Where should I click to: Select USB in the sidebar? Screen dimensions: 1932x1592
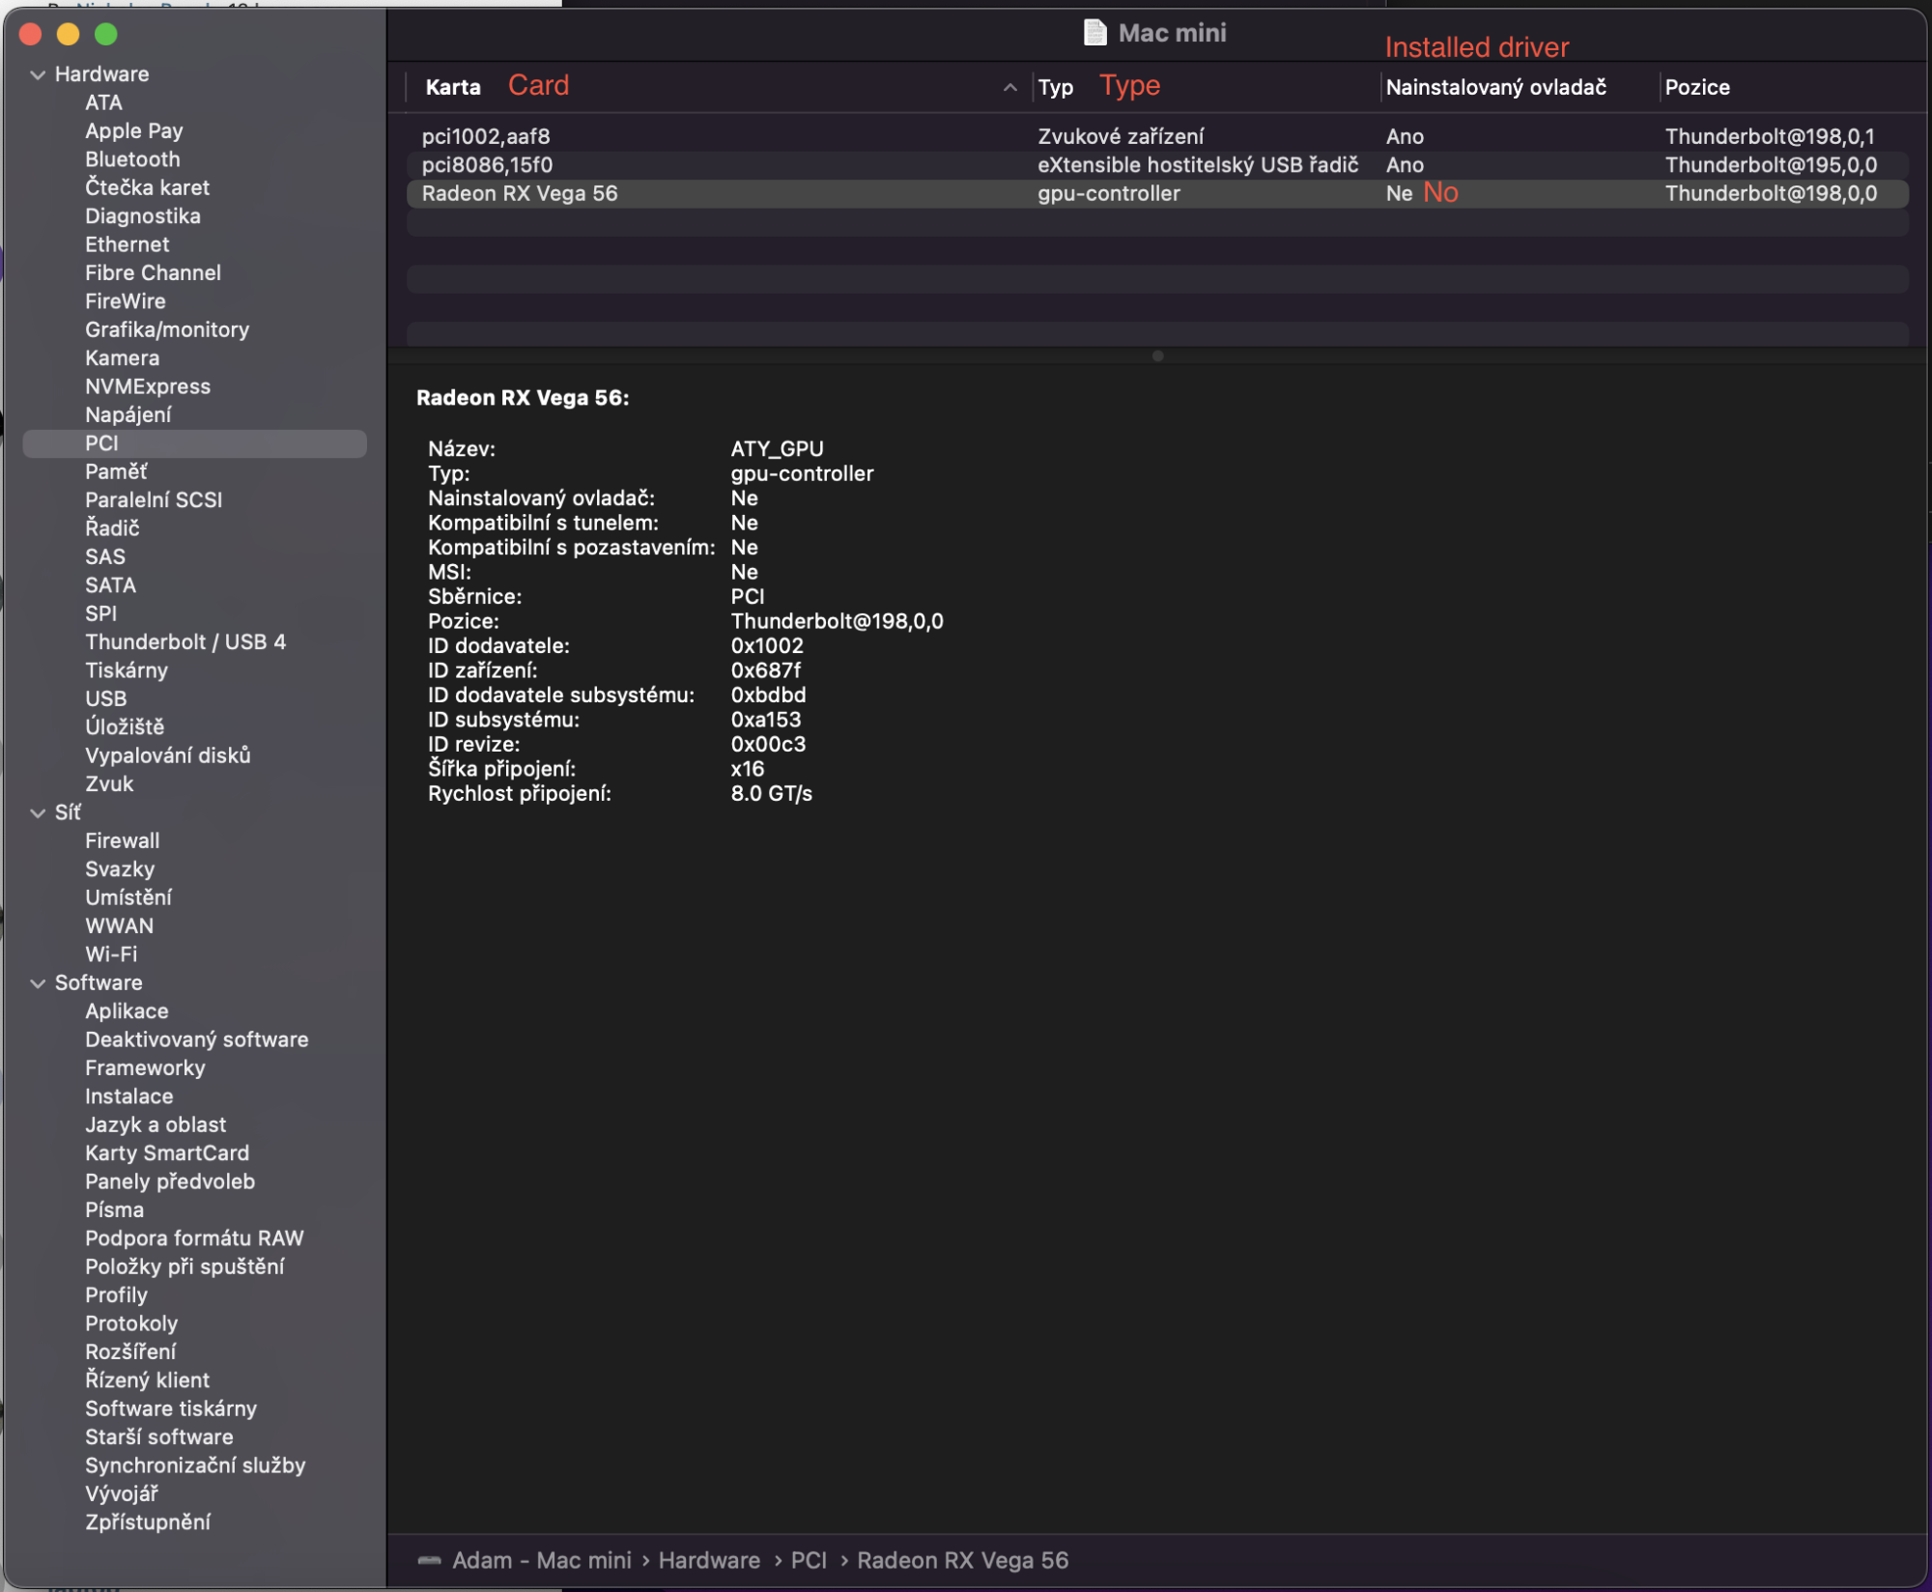pos(105,698)
